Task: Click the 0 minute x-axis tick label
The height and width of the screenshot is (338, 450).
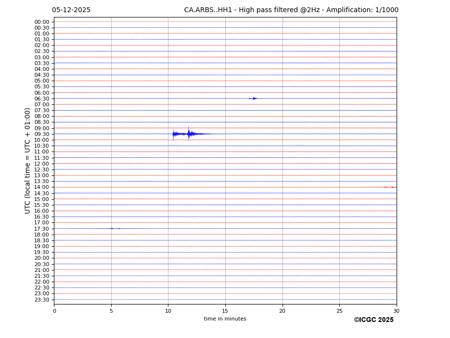Action: coord(54,311)
